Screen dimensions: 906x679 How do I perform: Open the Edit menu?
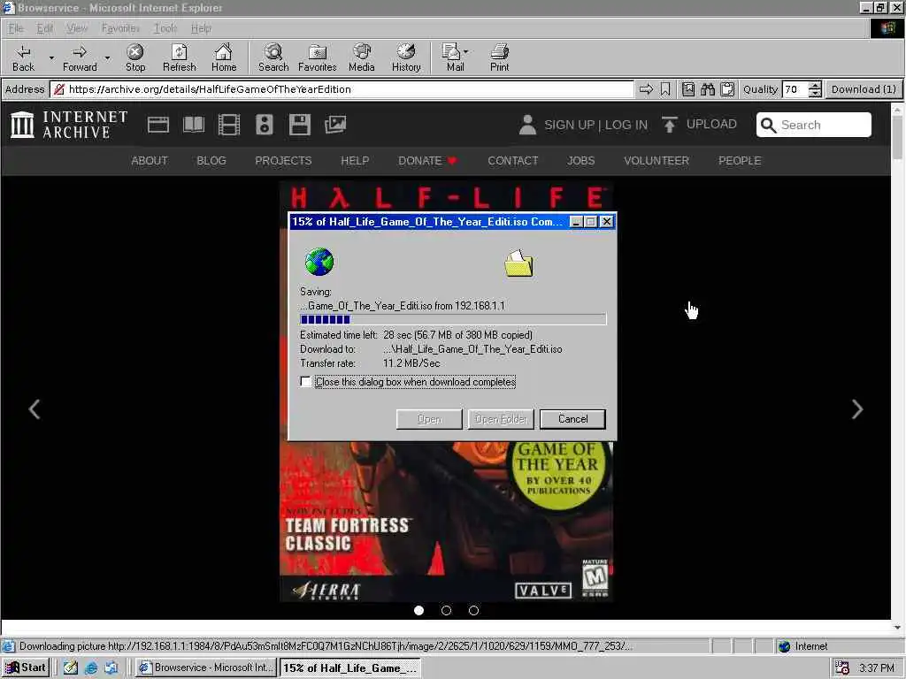point(44,27)
